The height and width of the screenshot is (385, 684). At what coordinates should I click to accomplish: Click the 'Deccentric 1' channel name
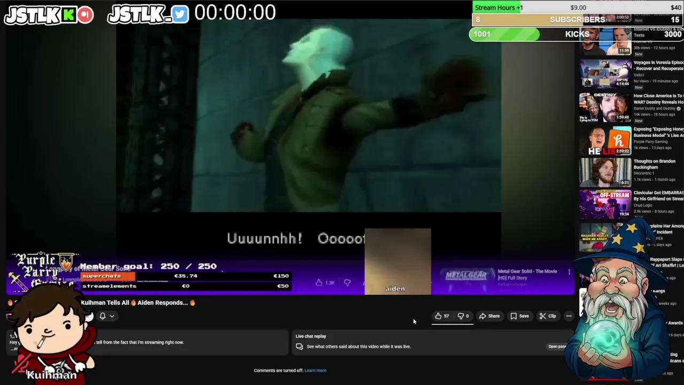[644, 173]
